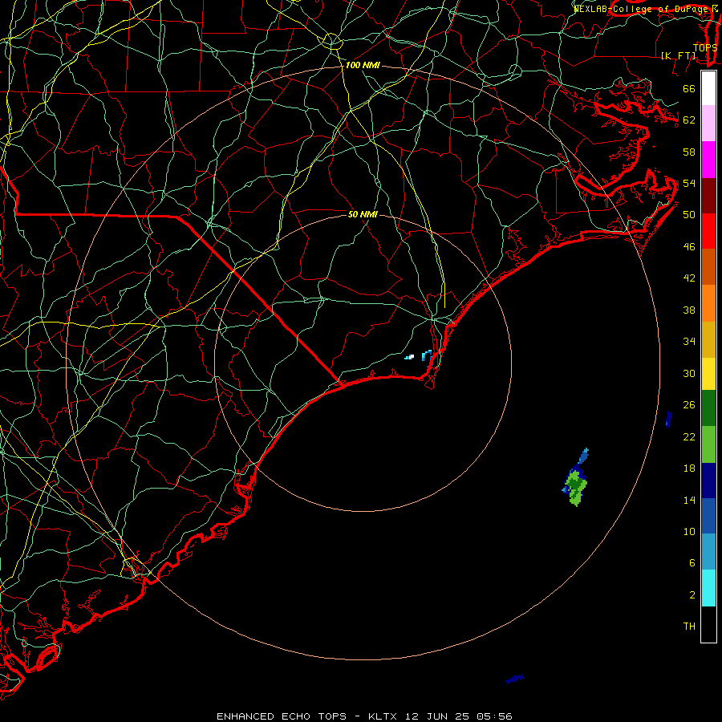722x722 pixels.
Task: Click the medium blue 18 kft legend swatch
Action: (708, 516)
